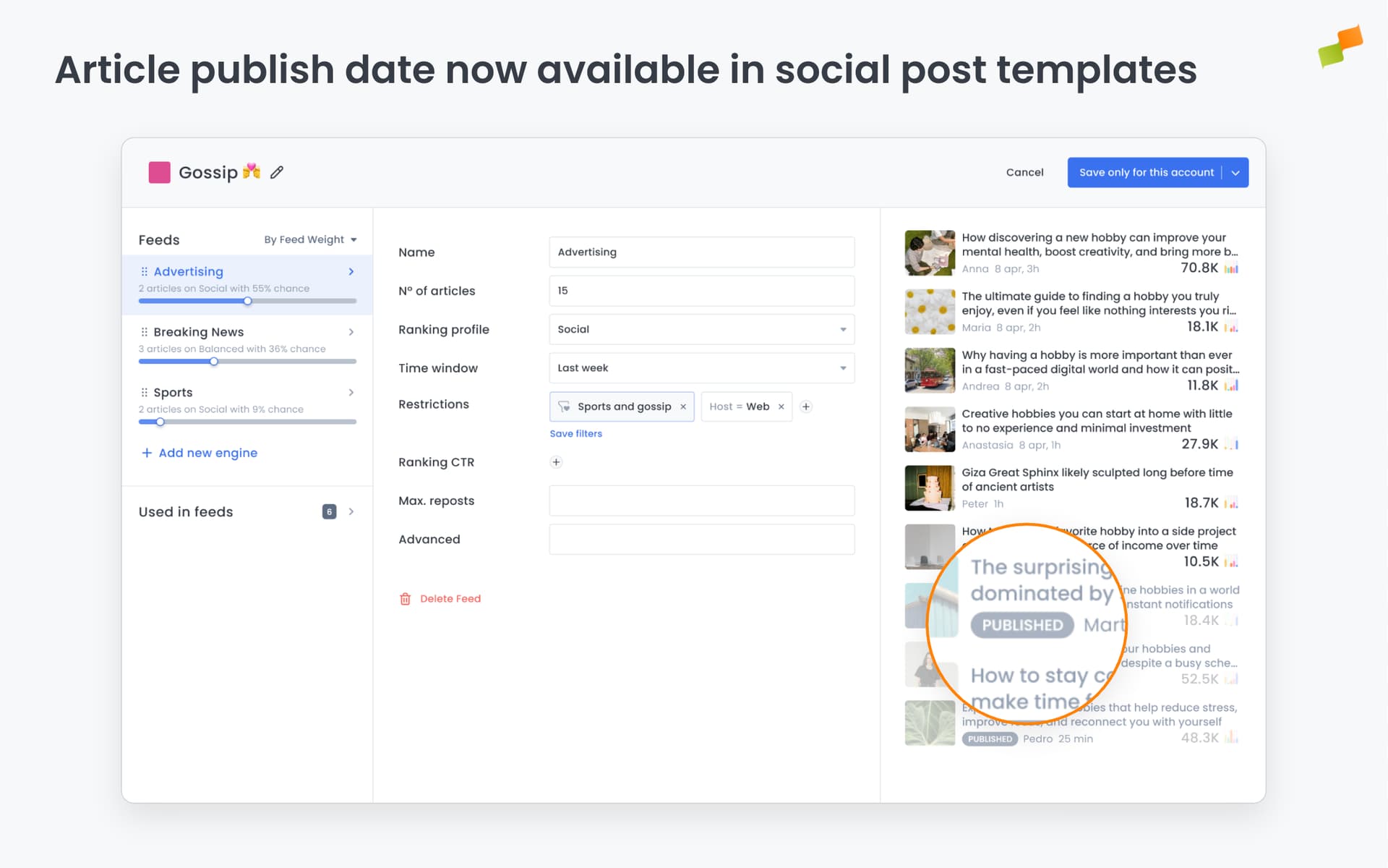This screenshot has height=868, width=1388.
Task: Open the Time window dropdown
Action: coord(842,367)
